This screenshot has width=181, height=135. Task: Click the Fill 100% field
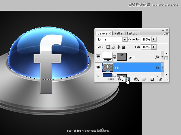[146, 47]
